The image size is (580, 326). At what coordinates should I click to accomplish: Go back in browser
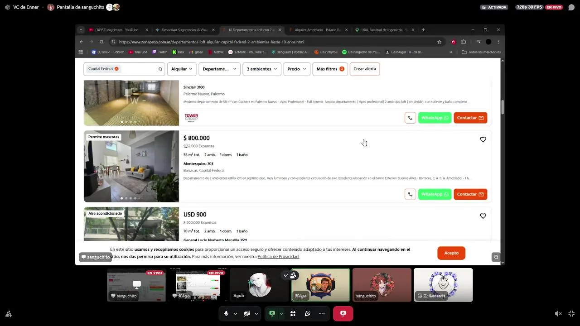click(81, 42)
